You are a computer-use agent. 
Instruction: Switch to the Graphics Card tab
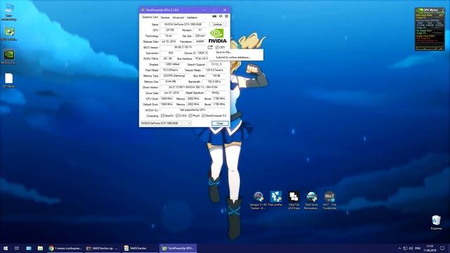(150, 17)
